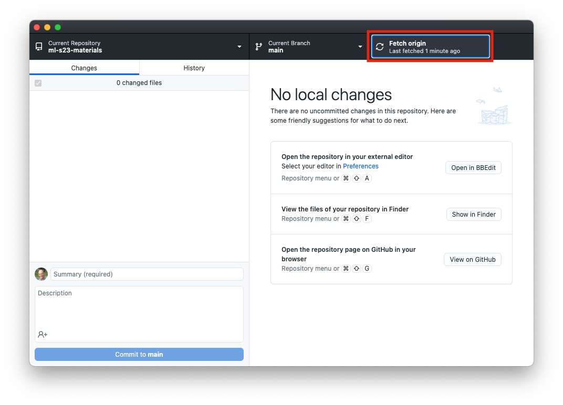Select the Changes tab
The image size is (563, 405).
[84, 68]
